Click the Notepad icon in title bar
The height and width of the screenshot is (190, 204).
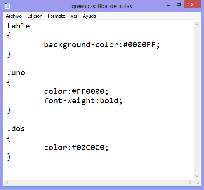7,6
